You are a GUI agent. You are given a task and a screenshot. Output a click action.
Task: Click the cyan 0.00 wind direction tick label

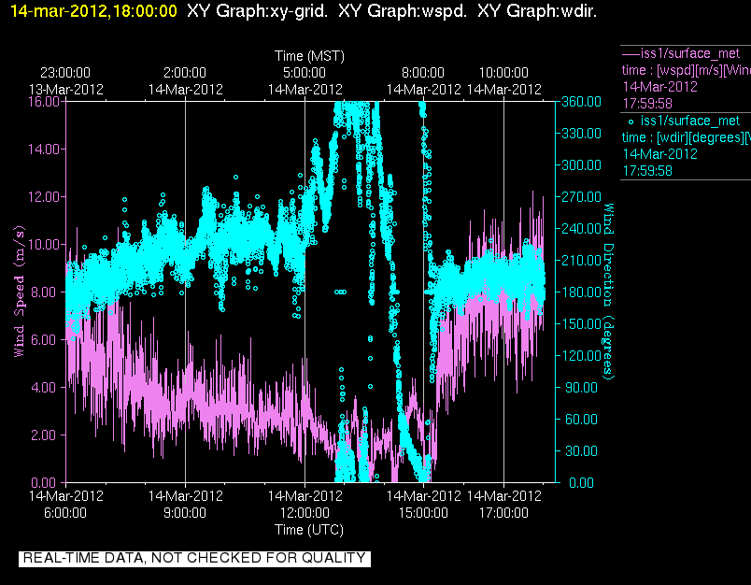[581, 482]
